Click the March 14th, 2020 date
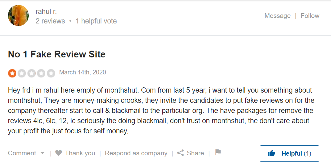The height and width of the screenshot is (167, 331). coord(83,73)
